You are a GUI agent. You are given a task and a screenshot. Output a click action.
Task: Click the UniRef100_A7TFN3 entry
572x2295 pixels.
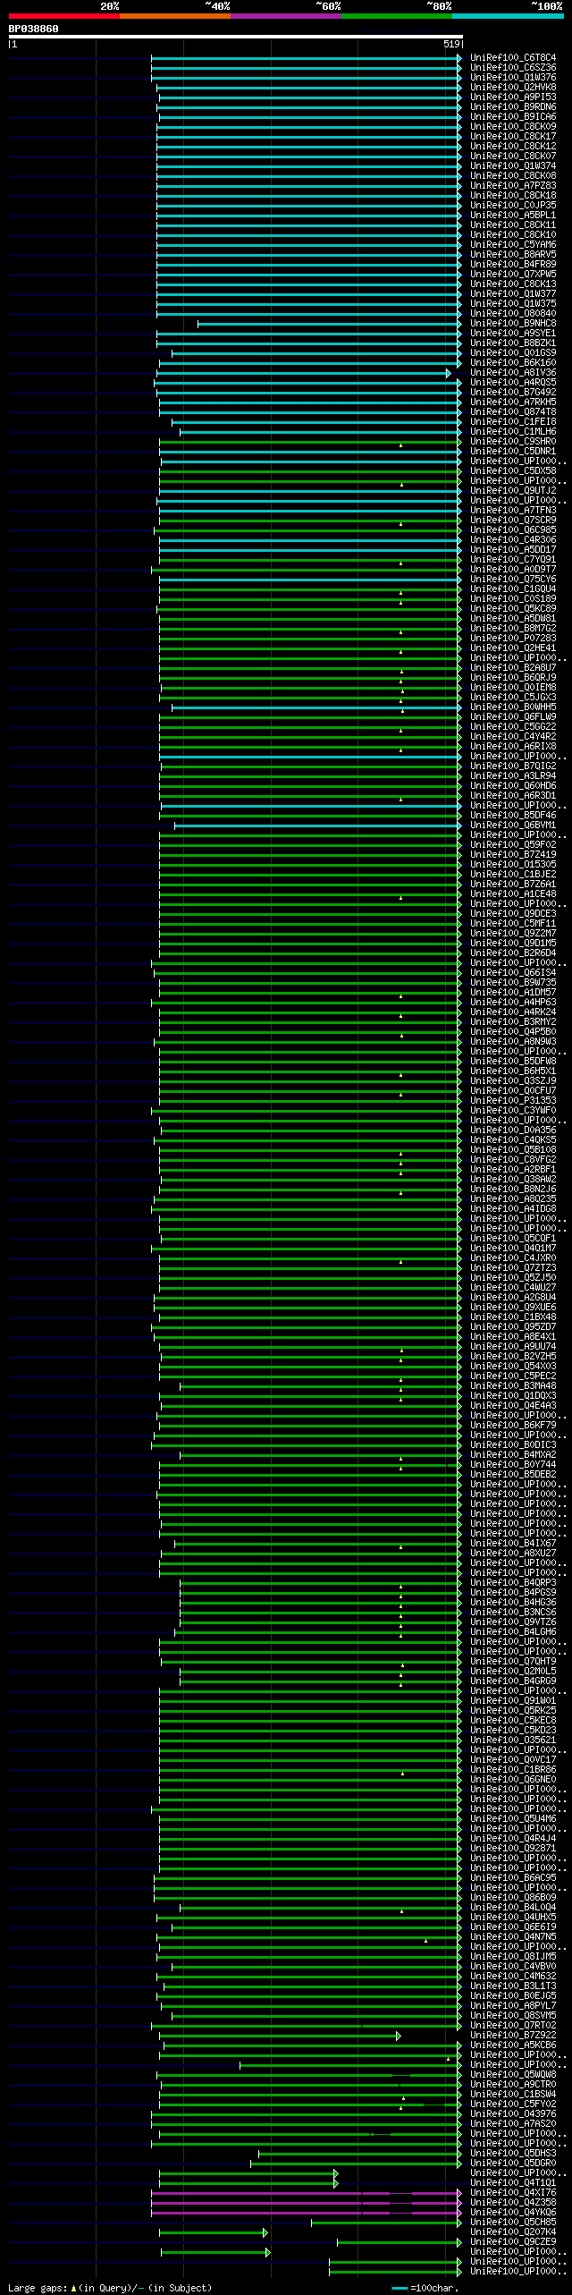point(513,511)
